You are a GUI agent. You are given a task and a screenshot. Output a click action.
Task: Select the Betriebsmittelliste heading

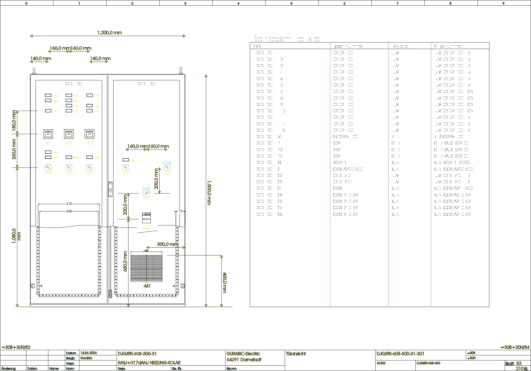click(x=286, y=39)
